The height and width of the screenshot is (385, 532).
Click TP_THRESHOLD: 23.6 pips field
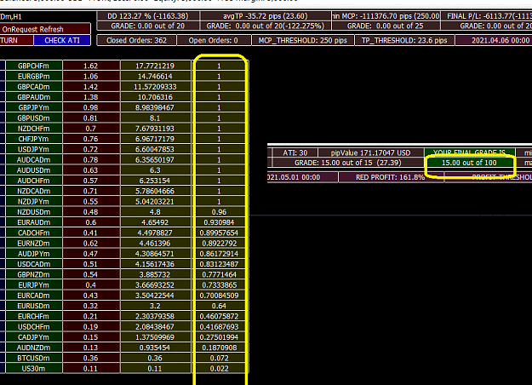[x=404, y=40]
